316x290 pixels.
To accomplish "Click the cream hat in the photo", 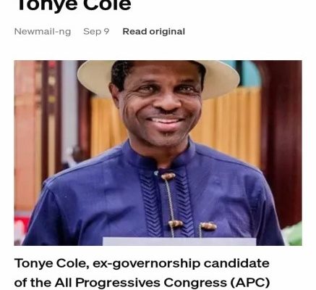I will 158,78.
